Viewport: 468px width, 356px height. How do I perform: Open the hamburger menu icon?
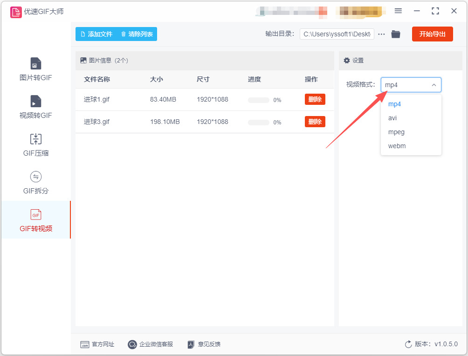coord(398,11)
